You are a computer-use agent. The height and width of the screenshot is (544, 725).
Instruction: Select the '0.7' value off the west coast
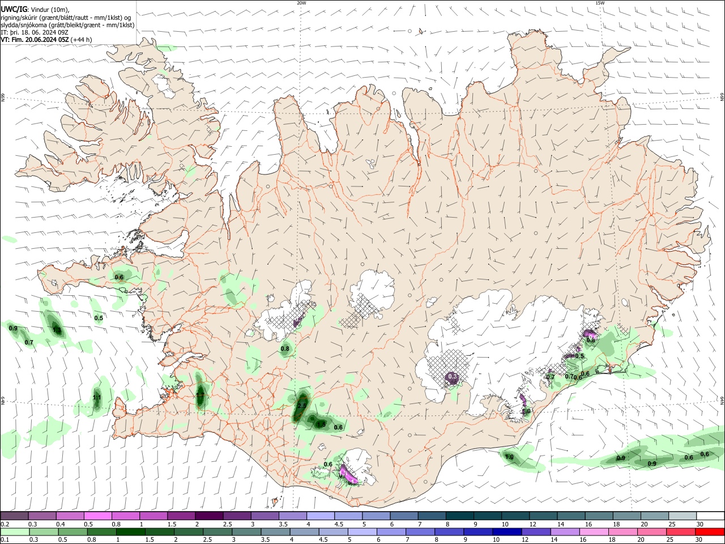(x=29, y=342)
